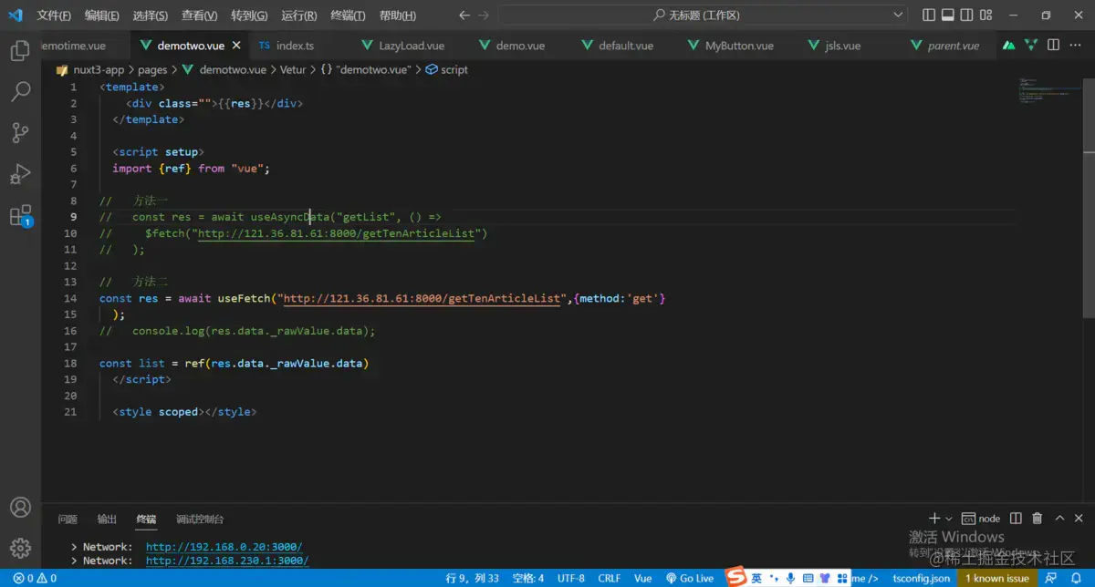Change the CRLF end of line sequence
The height and width of the screenshot is (587, 1095).
(610, 579)
